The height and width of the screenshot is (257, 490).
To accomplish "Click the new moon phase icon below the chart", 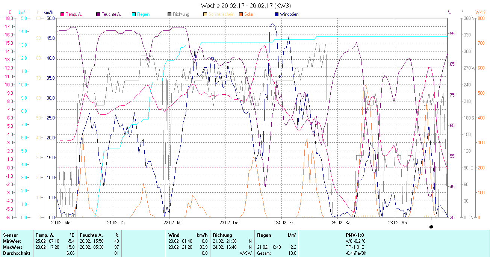I will point(431,227).
